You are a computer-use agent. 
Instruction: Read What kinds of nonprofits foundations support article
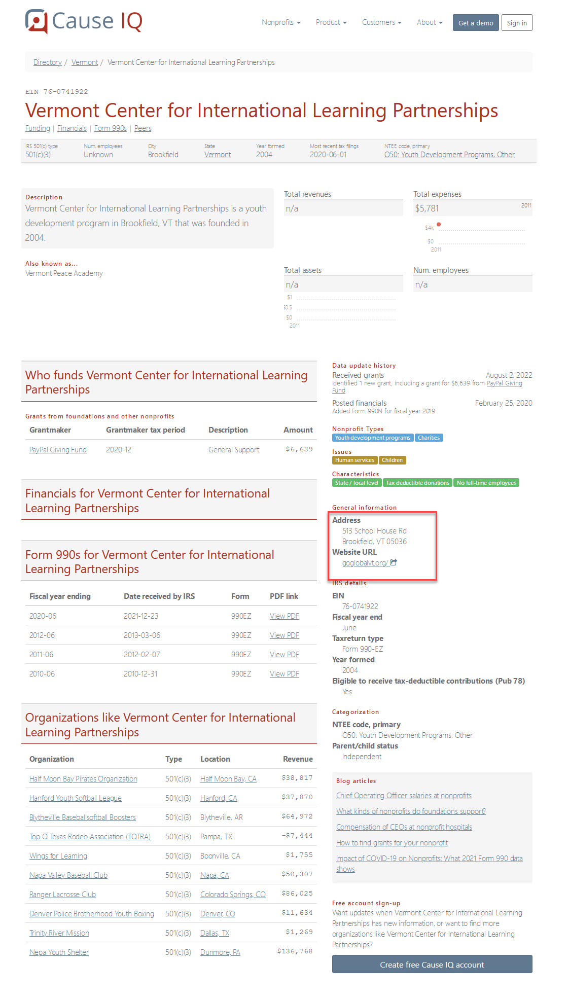click(411, 811)
